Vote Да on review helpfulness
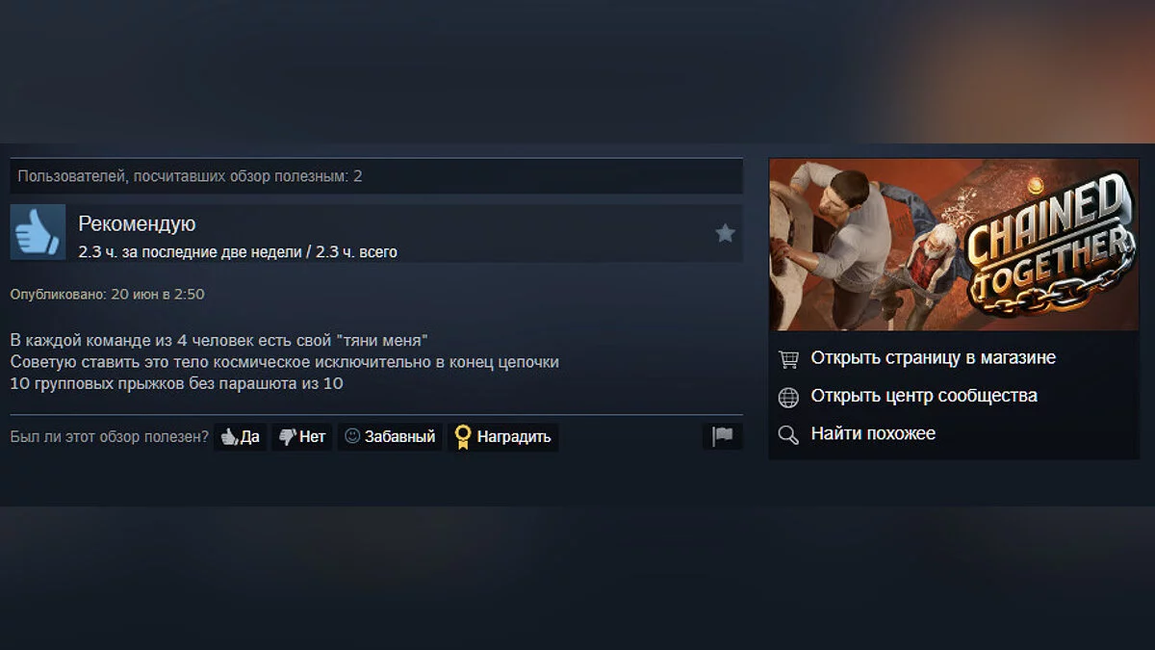Screen dimensions: 1155x650 [x=241, y=437]
